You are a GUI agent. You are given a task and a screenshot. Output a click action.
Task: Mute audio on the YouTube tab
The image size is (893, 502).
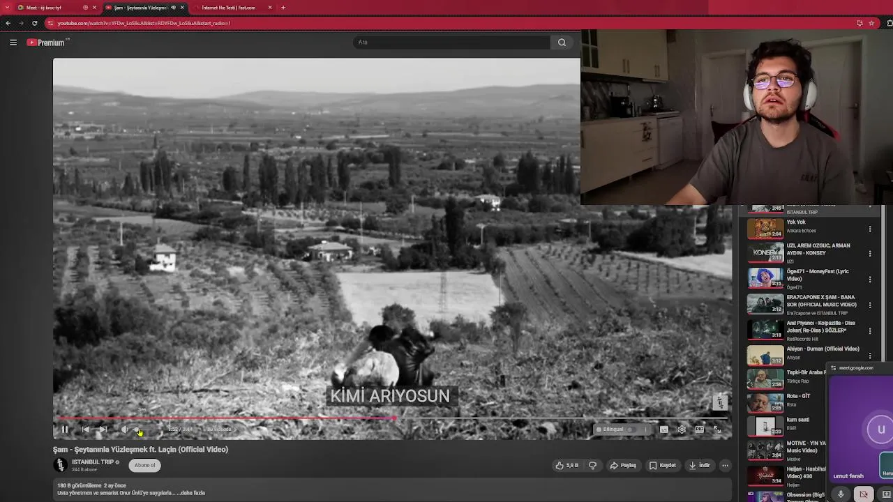pos(173,8)
